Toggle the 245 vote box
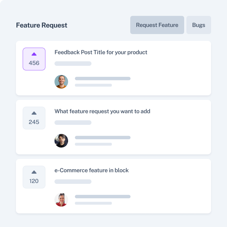This screenshot has width=227, height=227. pyautogui.click(x=34, y=118)
